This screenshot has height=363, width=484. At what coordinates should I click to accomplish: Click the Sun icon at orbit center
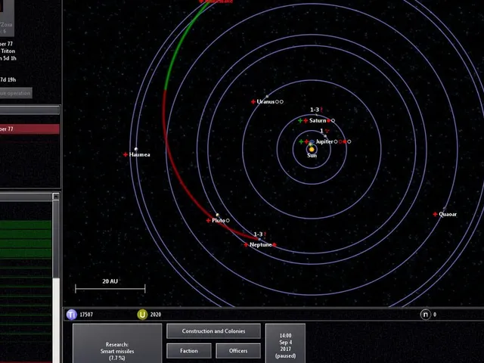[312, 150]
